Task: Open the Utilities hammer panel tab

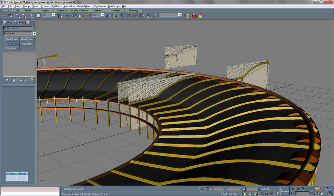Action: [x=33, y=23]
